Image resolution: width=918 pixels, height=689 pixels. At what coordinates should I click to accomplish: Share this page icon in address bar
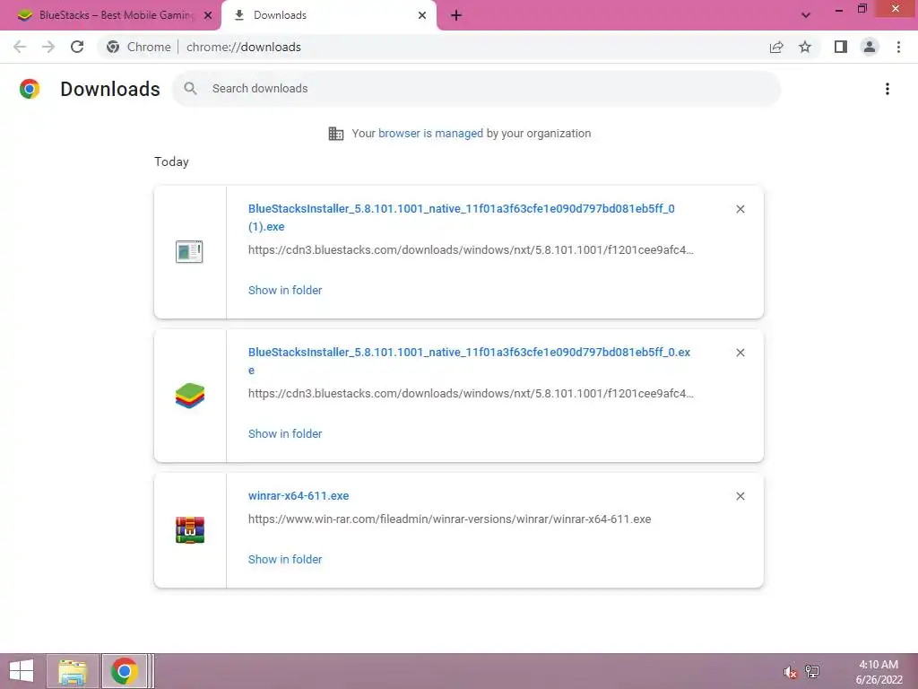tap(776, 47)
